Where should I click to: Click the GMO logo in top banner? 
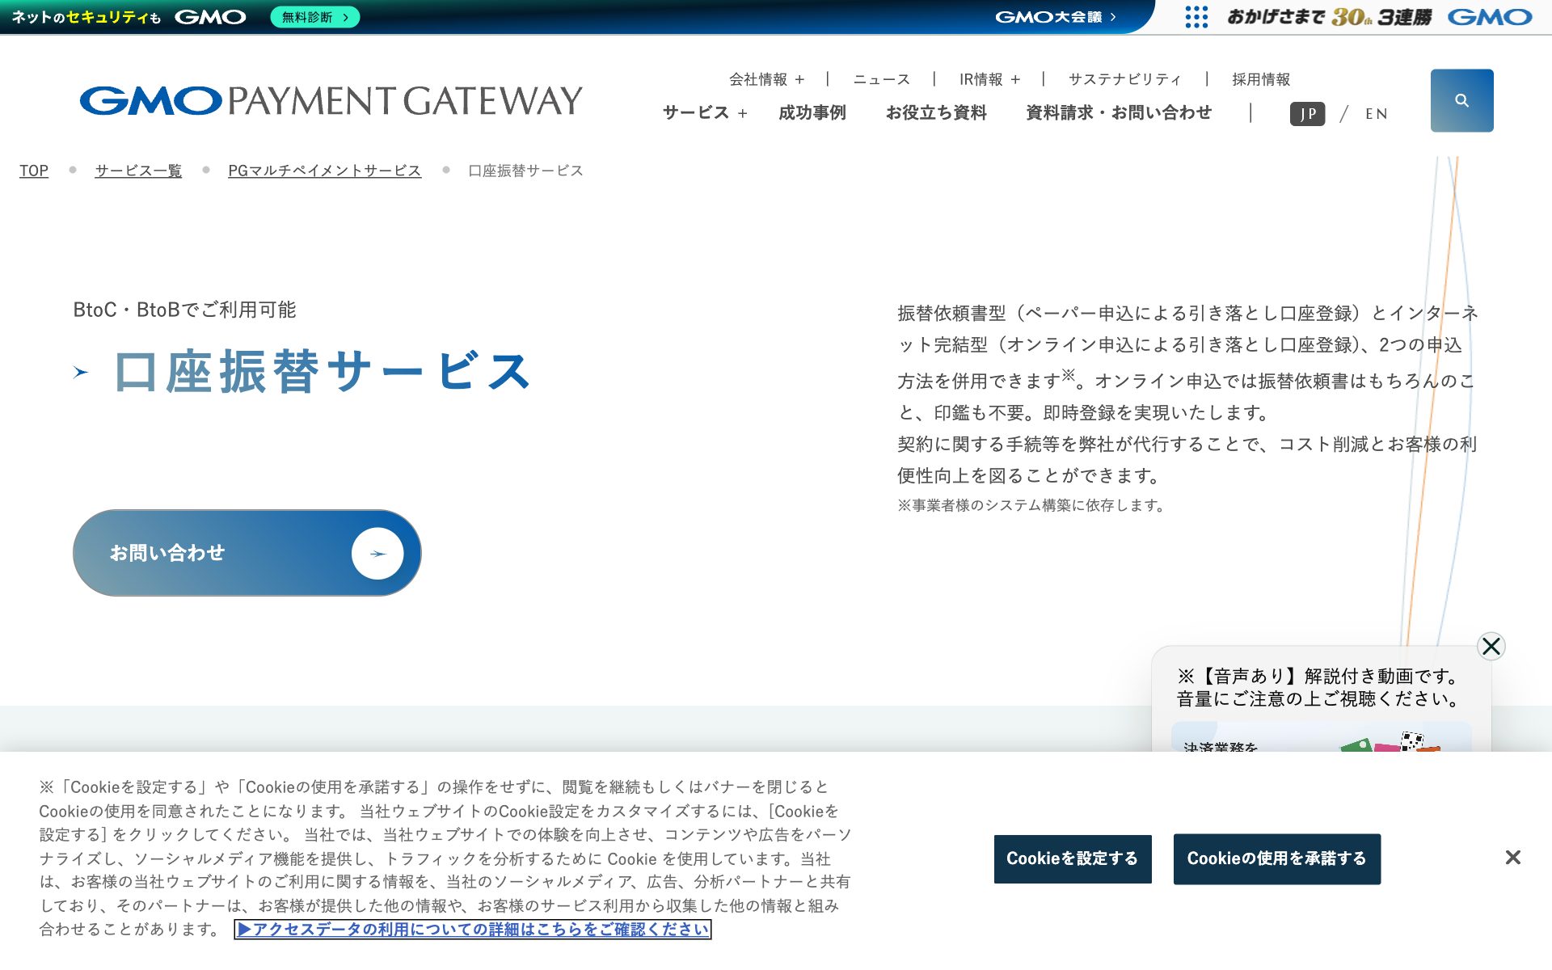click(x=210, y=17)
